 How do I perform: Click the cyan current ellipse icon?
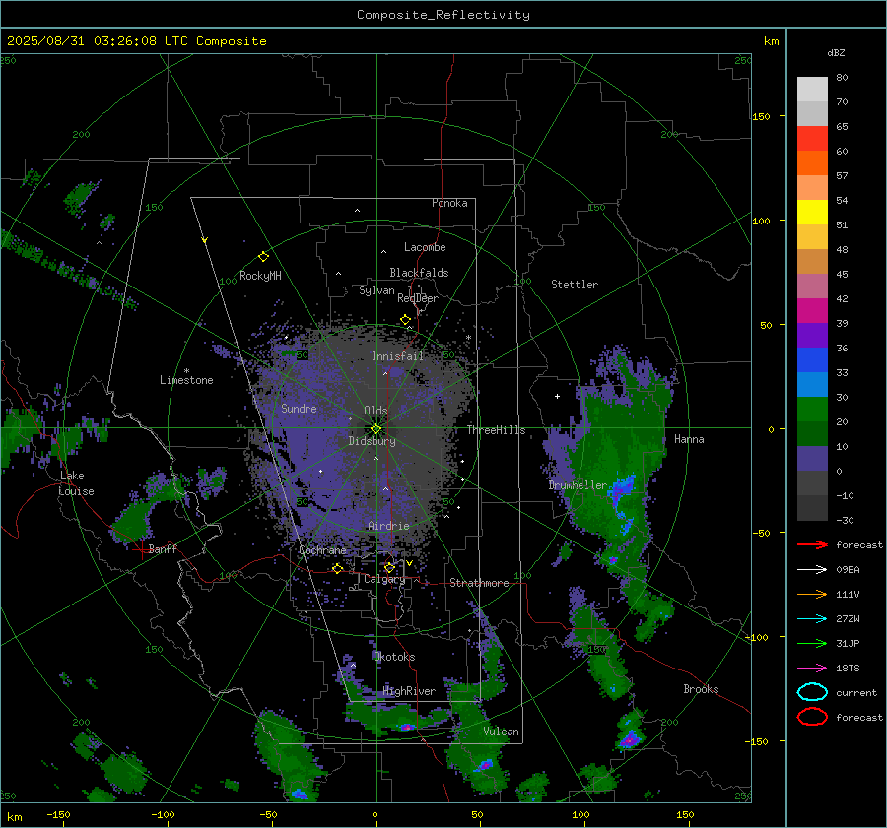click(x=812, y=692)
